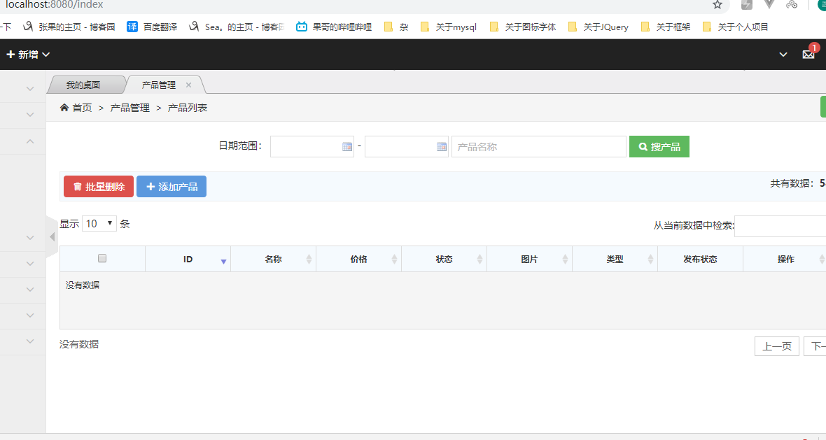Viewport: 826px width, 440px height.
Task: Click the blue 添加产品 button
Action: tap(171, 187)
